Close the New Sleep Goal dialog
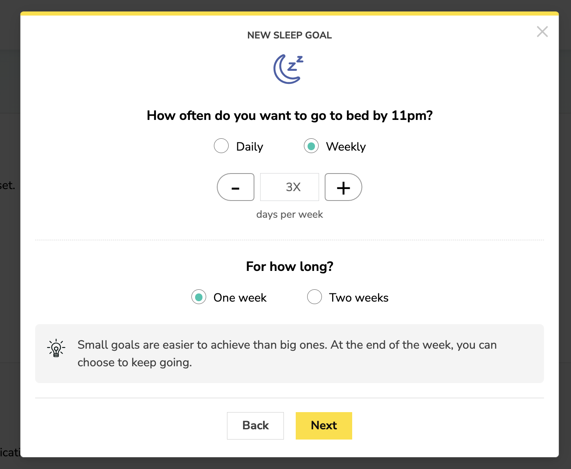 pos(542,32)
